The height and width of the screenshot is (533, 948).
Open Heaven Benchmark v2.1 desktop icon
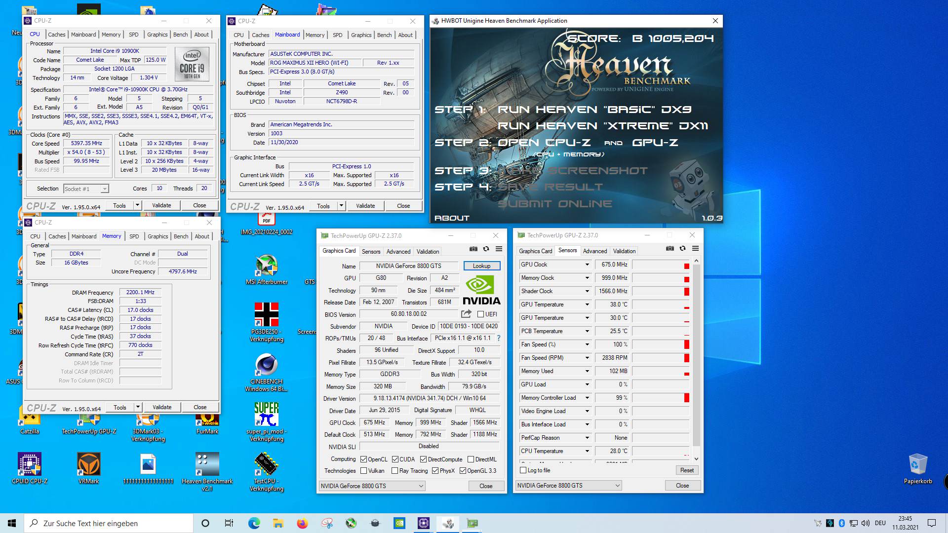pos(207,471)
